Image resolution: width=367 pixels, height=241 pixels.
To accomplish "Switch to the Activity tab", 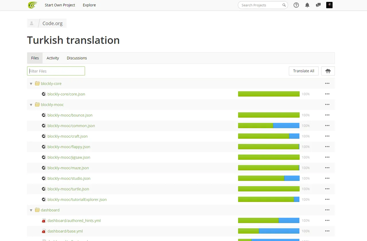I will click(53, 58).
